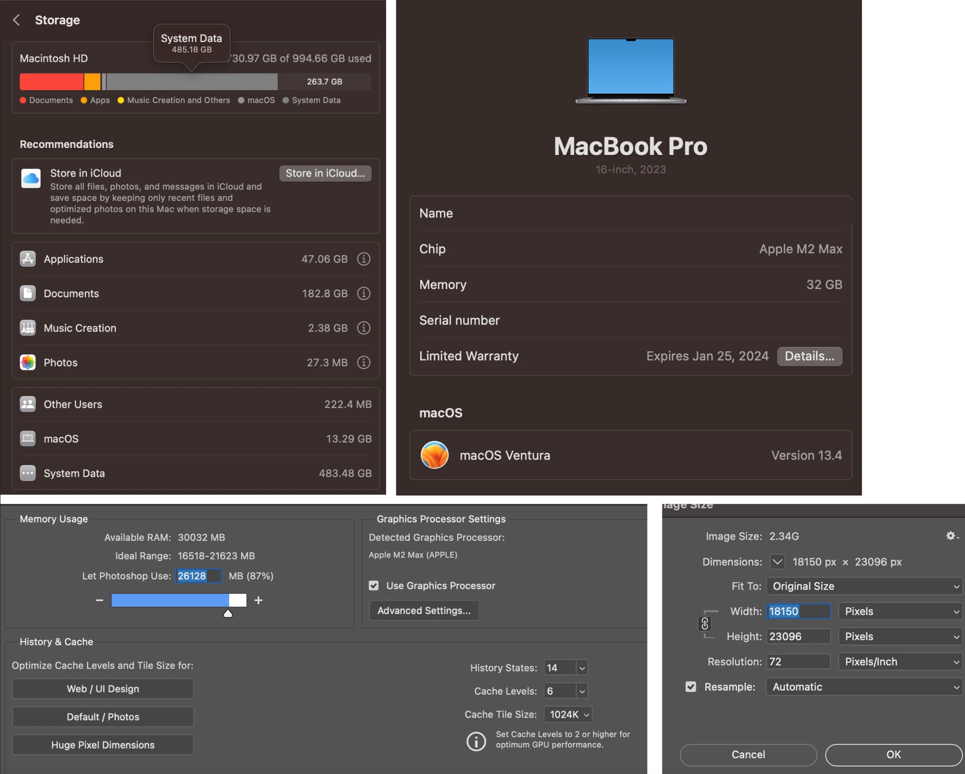Expand the Resolution units Pixels/Inch dropdown
The height and width of the screenshot is (774, 965).
[900, 662]
